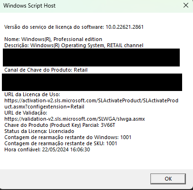Click the Windows rearm count 1001 line
This screenshot has height=190, width=193.
[68, 137]
